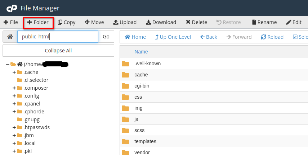Screen dimensions: 308x155
Task: Open the Edit tool
Action: pyautogui.click(x=294, y=22)
